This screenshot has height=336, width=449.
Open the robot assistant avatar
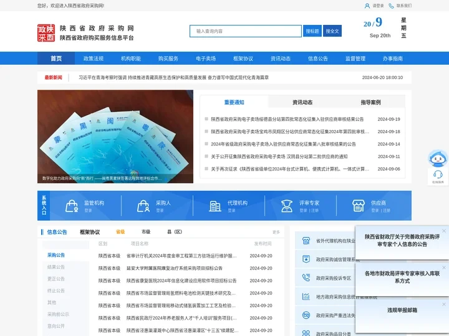coord(438,158)
